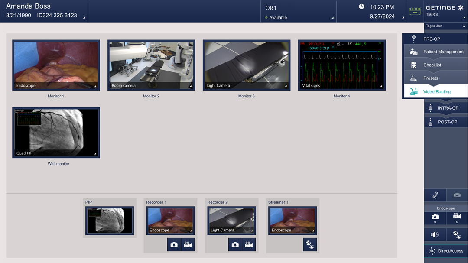468x263 pixels.
Task: Take a snapshot on Recorder 1
Action: [174, 245]
